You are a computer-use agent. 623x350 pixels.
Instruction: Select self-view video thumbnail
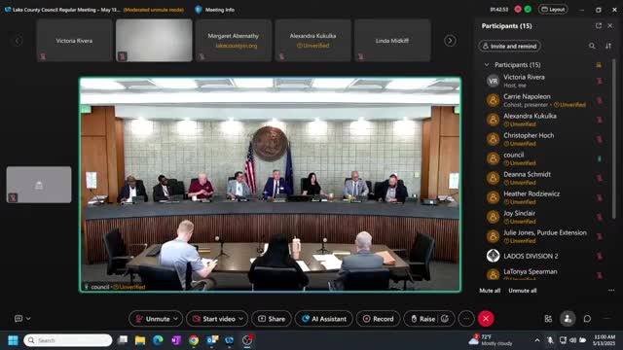point(39,185)
